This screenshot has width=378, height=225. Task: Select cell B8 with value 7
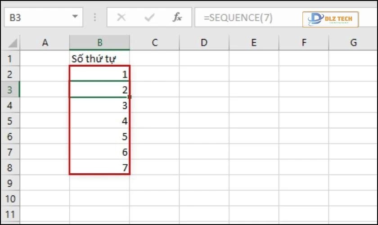click(x=99, y=168)
